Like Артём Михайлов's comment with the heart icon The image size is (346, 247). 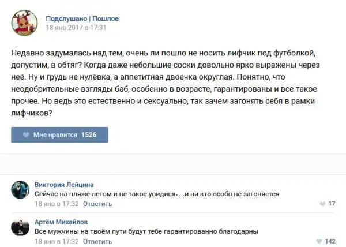click(318, 241)
